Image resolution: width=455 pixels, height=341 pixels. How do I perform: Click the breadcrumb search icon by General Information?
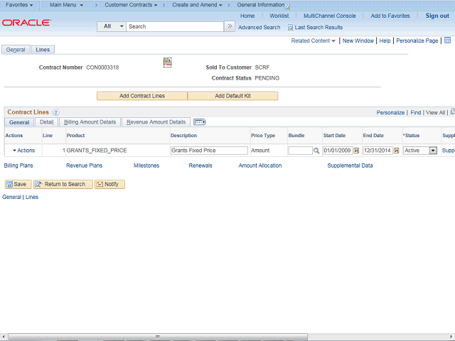coord(287,7)
